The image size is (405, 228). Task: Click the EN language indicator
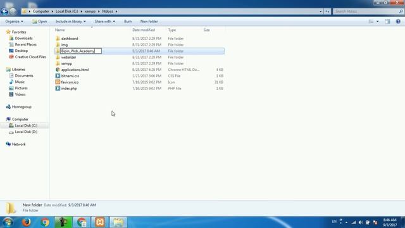pos(334,222)
